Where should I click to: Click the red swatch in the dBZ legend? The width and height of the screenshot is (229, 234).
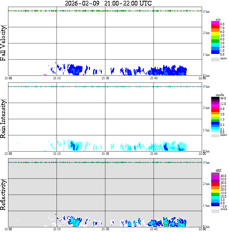215,184
